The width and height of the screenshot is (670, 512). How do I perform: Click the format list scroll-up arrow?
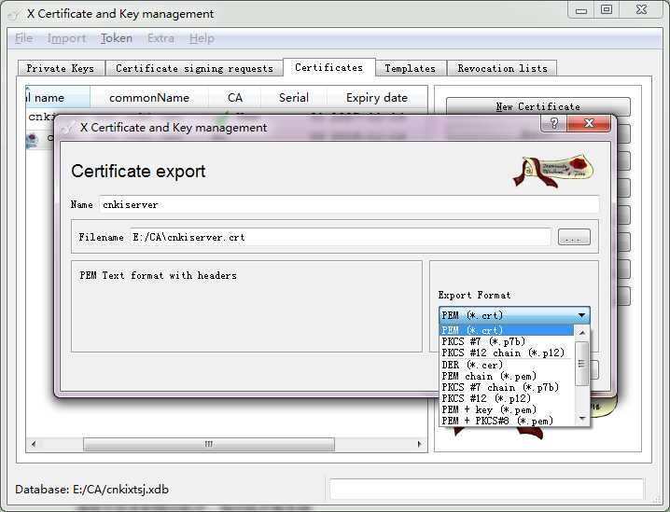pos(582,333)
